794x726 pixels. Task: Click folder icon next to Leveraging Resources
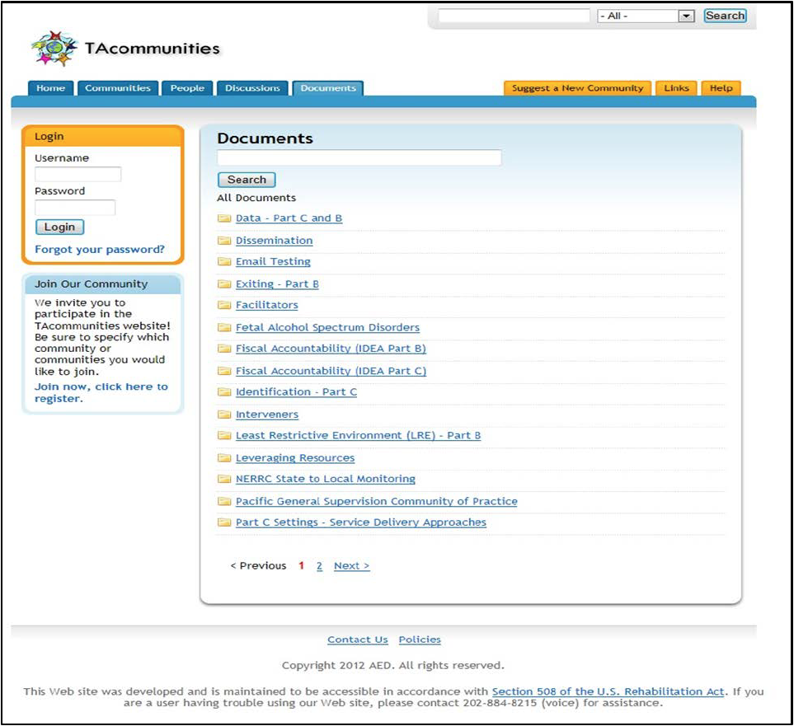coord(223,458)
